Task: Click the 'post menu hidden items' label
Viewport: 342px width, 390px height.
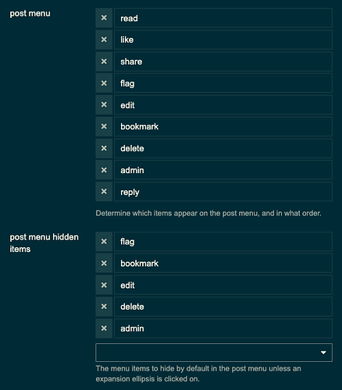Action: (44, 243)
